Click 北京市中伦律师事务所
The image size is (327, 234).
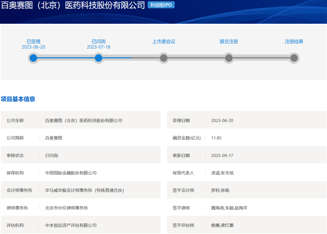(x=67, y=208)
